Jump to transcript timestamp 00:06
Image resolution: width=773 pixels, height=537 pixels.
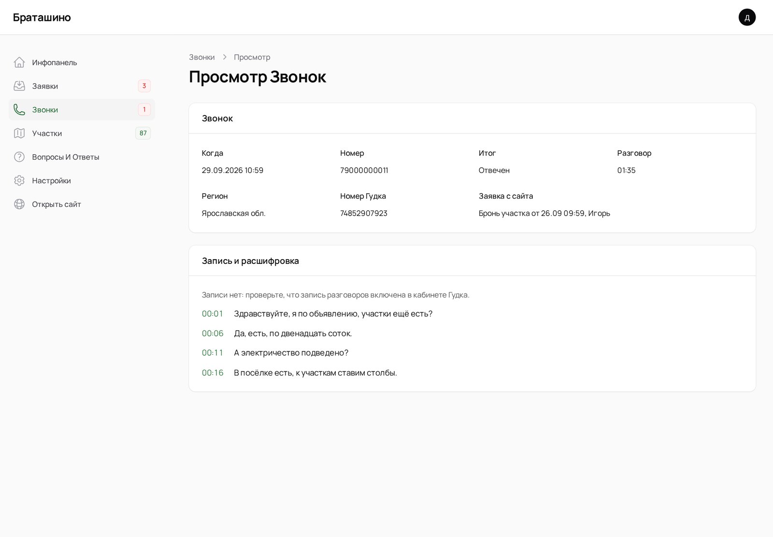click(213, 334)
